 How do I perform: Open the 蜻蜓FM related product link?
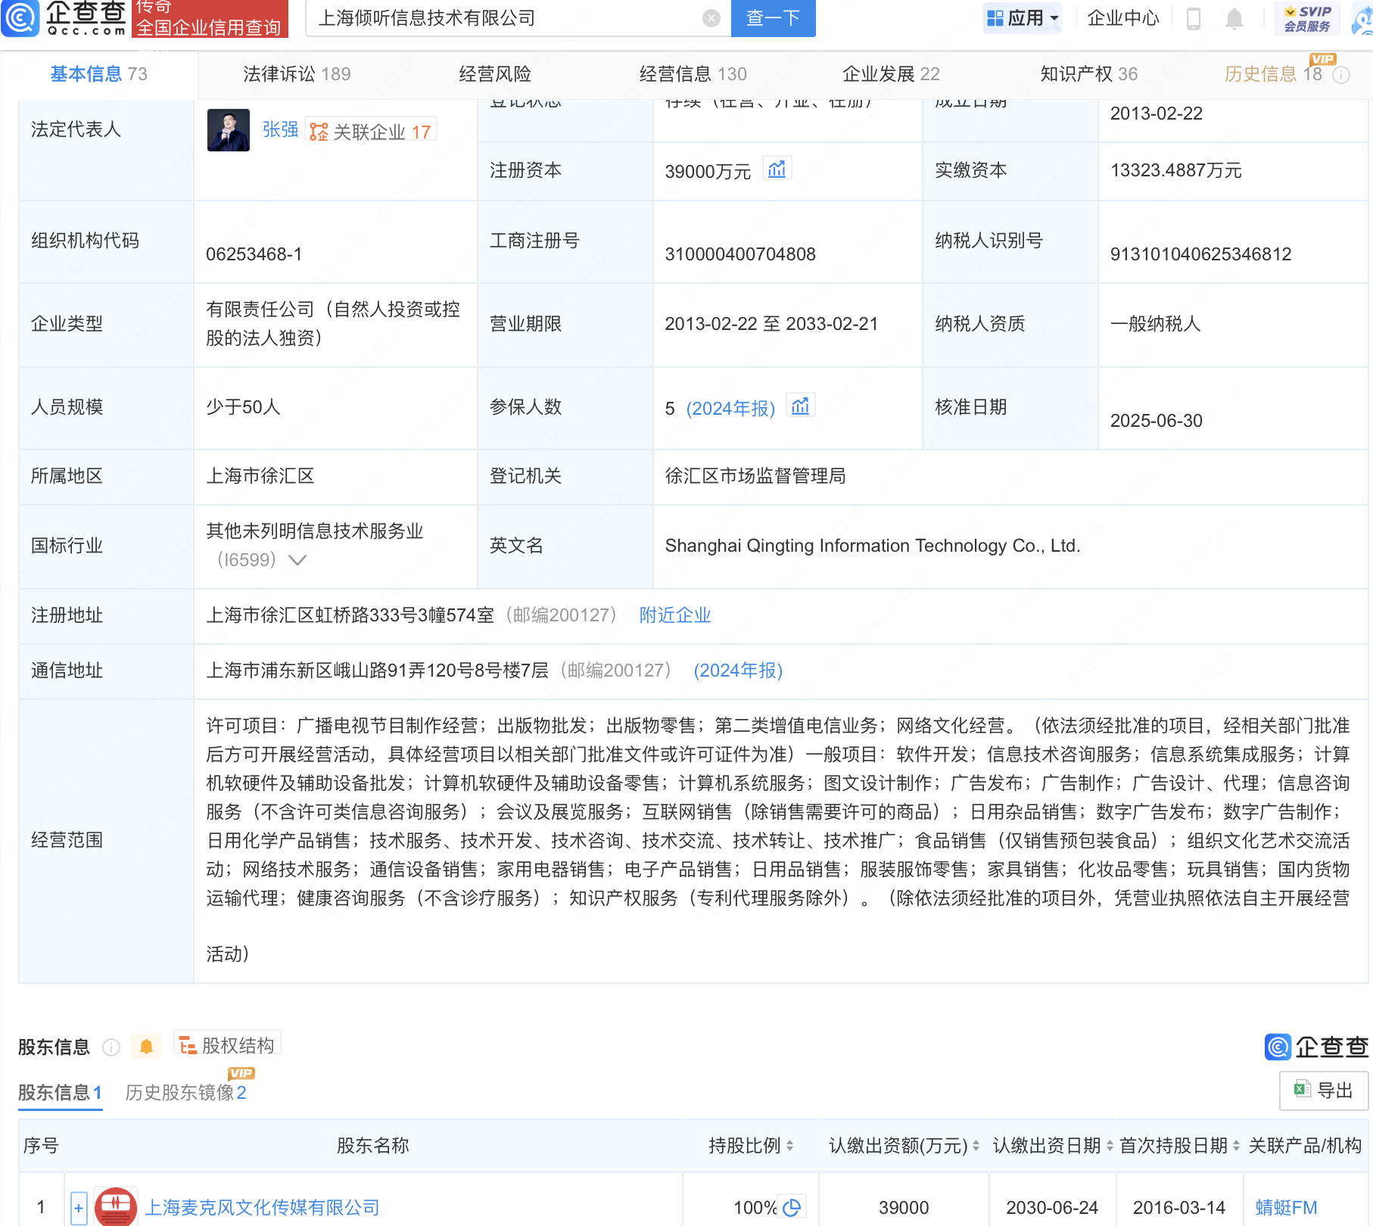(1286, 1208)
